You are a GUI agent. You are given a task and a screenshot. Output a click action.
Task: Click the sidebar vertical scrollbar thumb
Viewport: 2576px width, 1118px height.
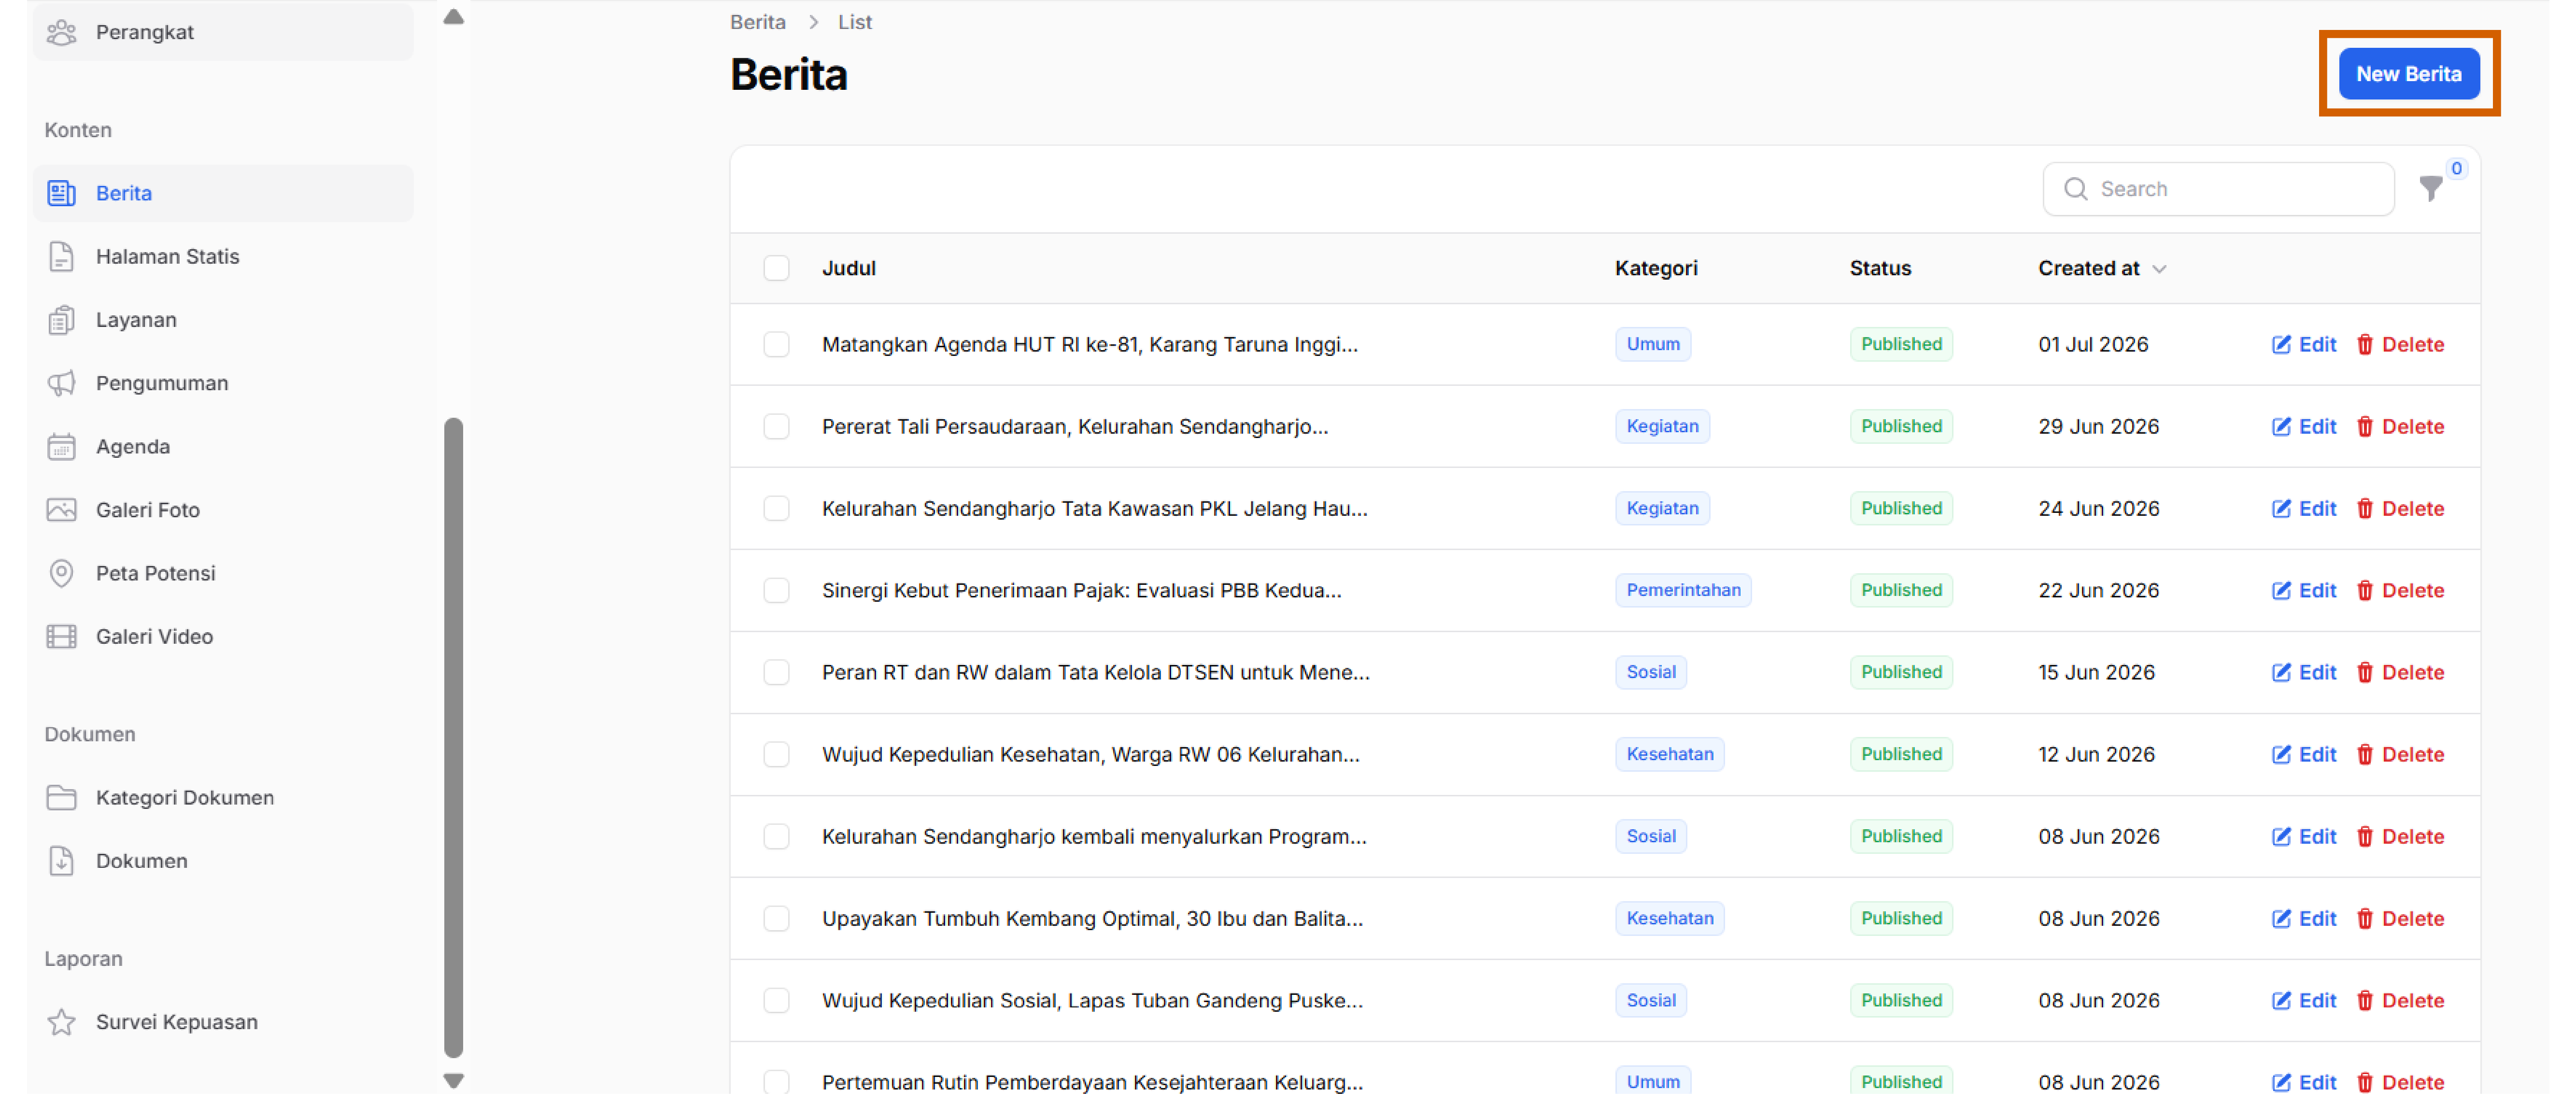point(453,737)
